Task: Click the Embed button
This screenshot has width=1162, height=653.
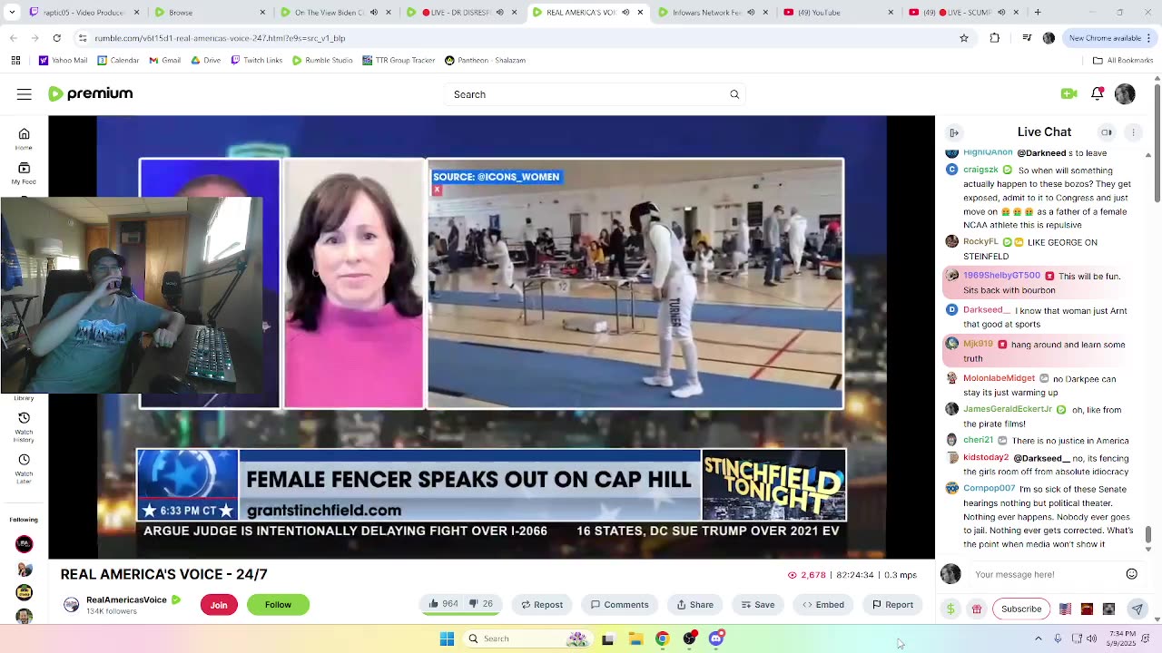Action: 823,604
